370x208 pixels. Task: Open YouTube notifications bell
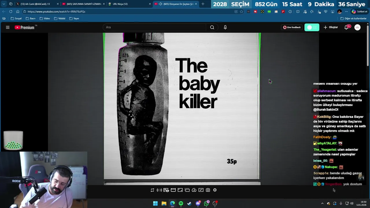pos(346,27)
